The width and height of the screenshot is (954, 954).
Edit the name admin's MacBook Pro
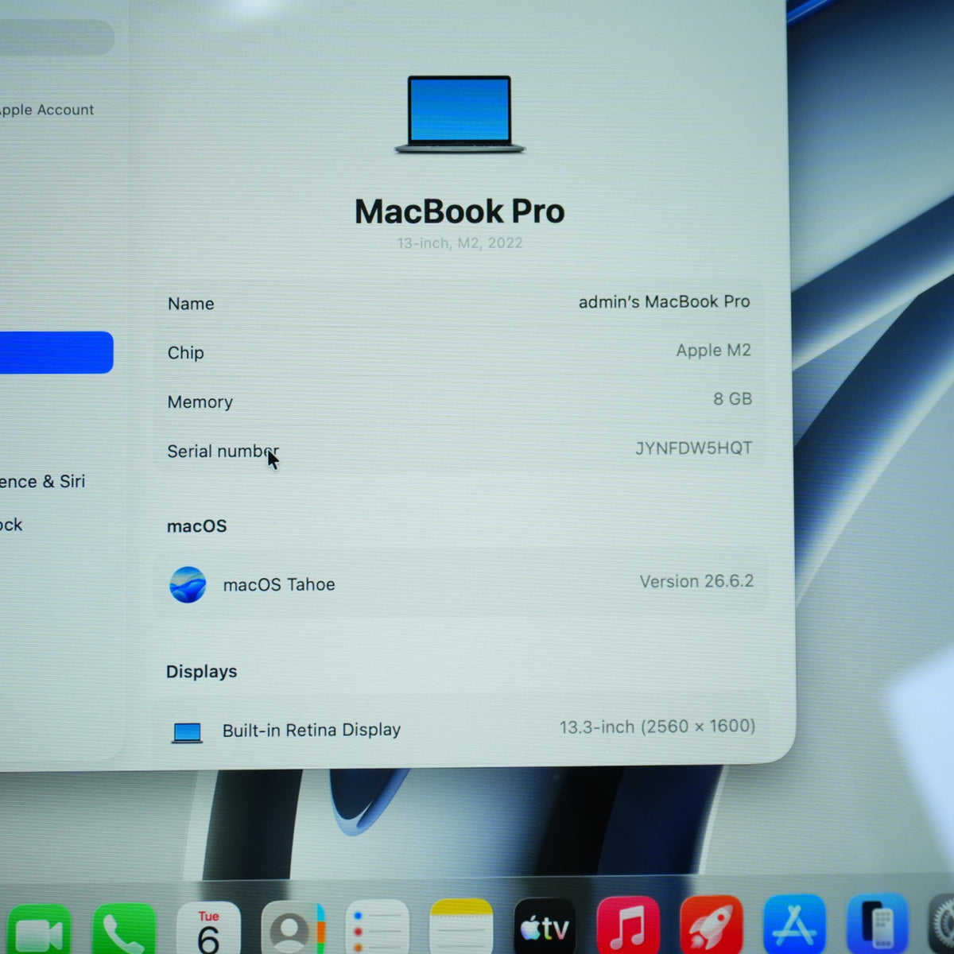pyautogui.click(x=664, y=302)
